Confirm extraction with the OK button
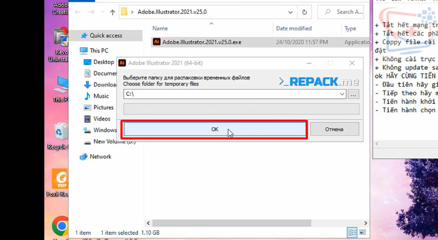This screenshot has height=240, width=438. point(215,129)
